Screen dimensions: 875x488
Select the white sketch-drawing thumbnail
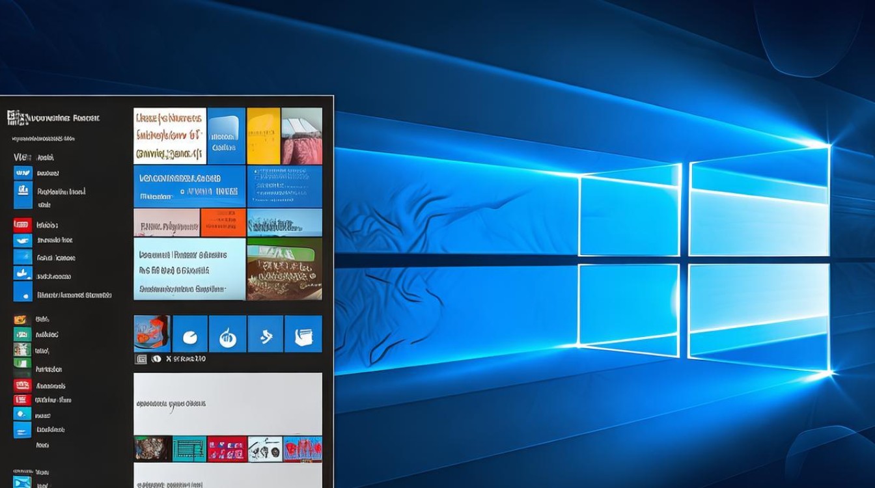[266, 449]
